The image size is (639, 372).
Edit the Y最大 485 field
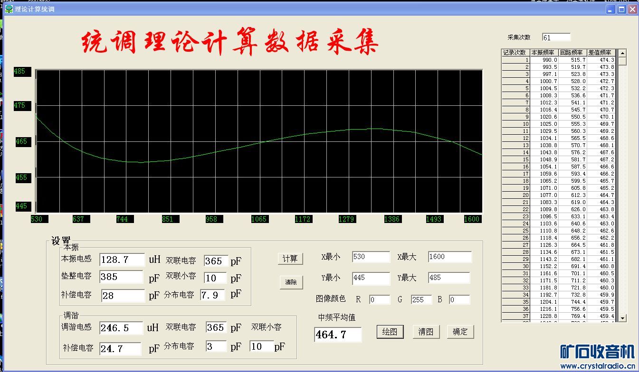448,278
